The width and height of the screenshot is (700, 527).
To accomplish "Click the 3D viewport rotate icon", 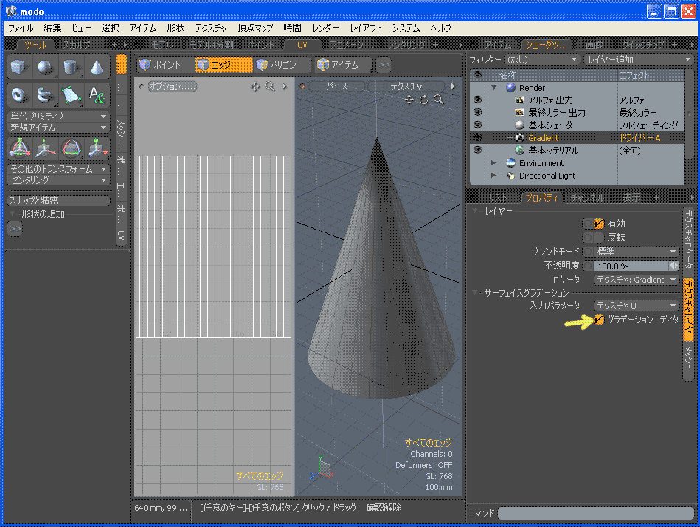I will pyautogui.click(x=423, y=100).
